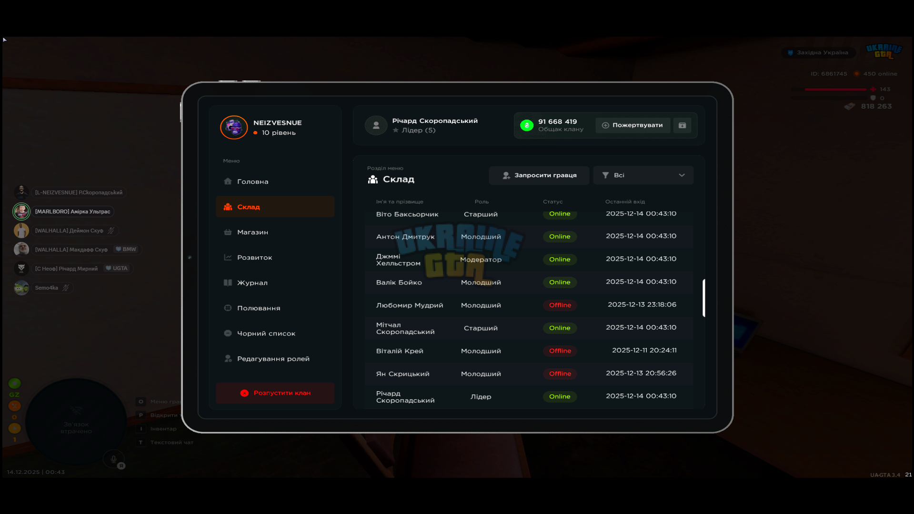
Task: Open the Полювання section
Action: (275, 308)
